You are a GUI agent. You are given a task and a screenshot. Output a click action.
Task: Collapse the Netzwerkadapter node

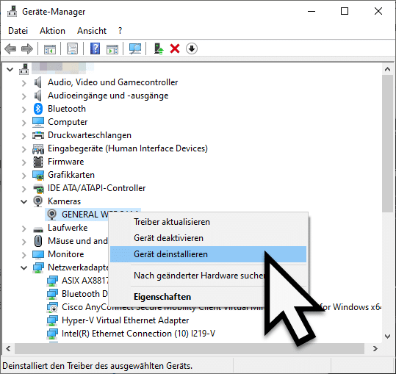click(x=24, y=267)
